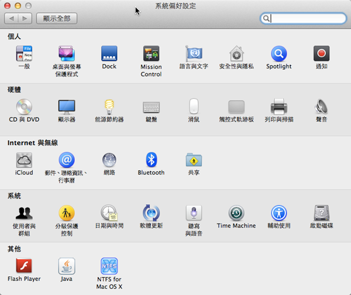Open 能源節約器 preferences
The image size is (351, 295).
coord(109,107)
